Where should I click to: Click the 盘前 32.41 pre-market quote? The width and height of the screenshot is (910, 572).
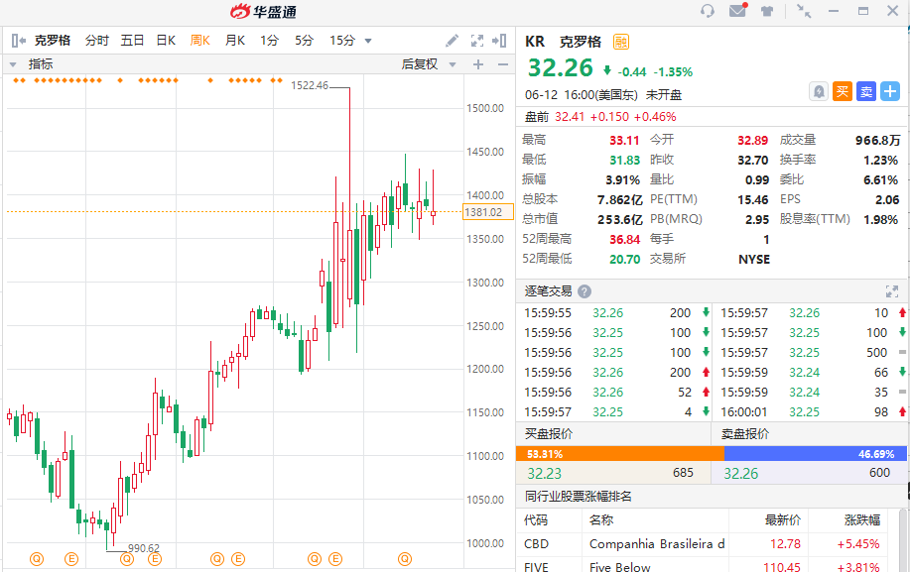[600, 117]
